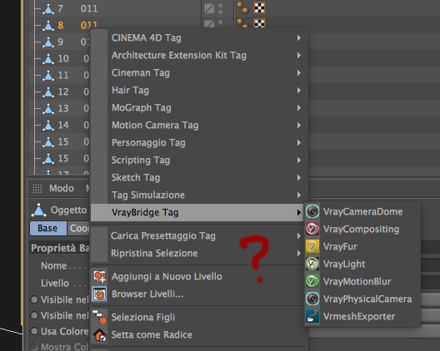Expand the Personaggio Tag submenu arrow
This screenshot has height=351, width=440.
[299, 142]
